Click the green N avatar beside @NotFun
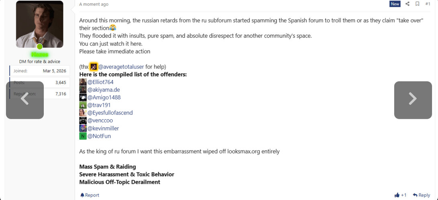The height and width of the screenshot is (200, 438). 83,136
